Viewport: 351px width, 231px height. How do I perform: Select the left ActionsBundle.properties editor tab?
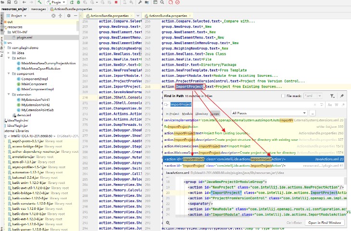click(110, 16)
